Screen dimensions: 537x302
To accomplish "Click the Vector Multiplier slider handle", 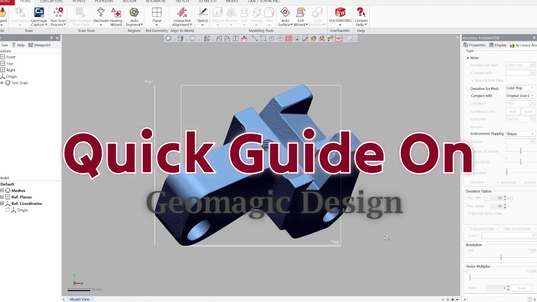I will [470, 277].
